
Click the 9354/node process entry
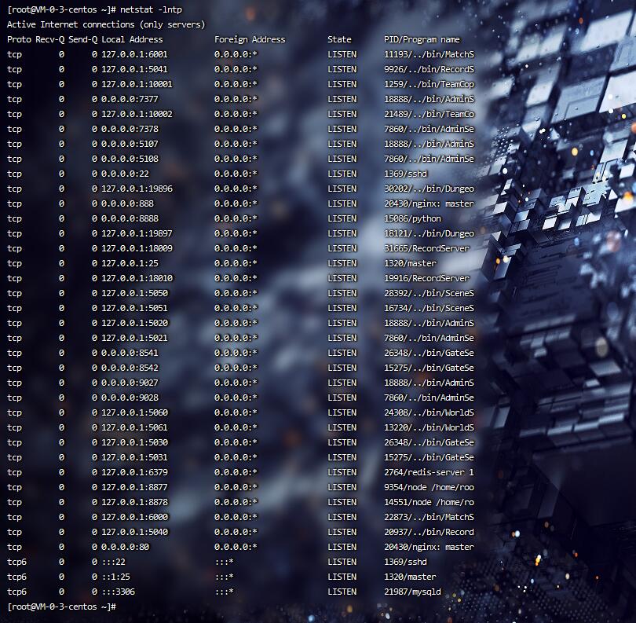(x=429, y=487)
